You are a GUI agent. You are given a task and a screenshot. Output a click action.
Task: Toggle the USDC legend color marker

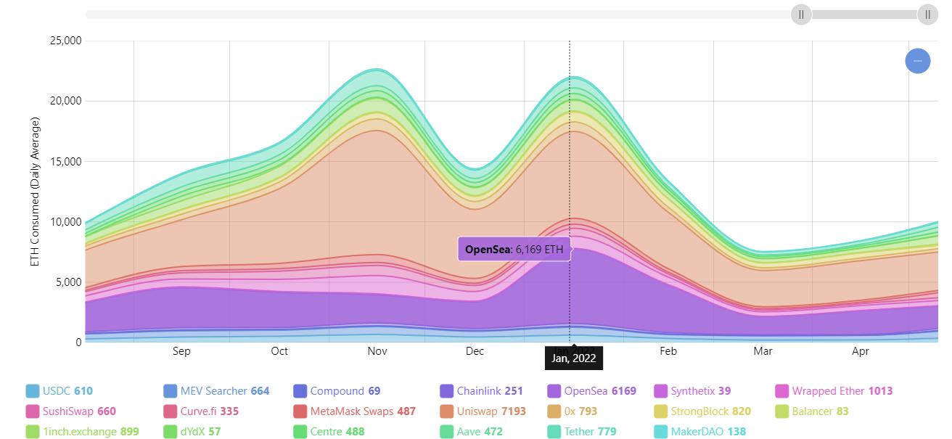(x=32, y=391)
